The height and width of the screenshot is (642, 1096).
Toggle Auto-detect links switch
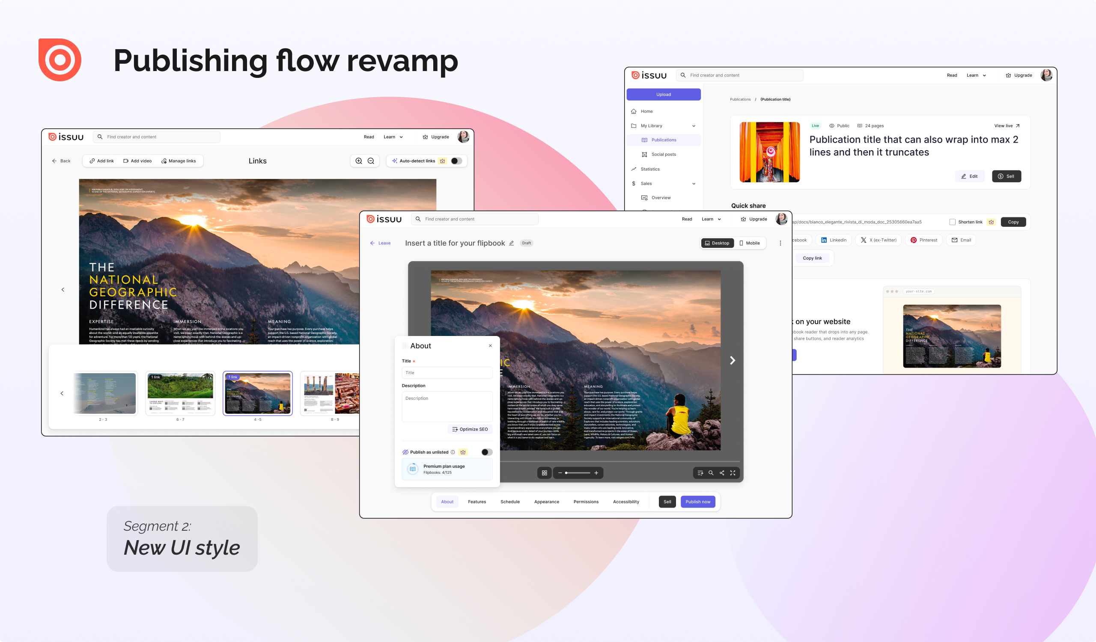coord(456,161)
